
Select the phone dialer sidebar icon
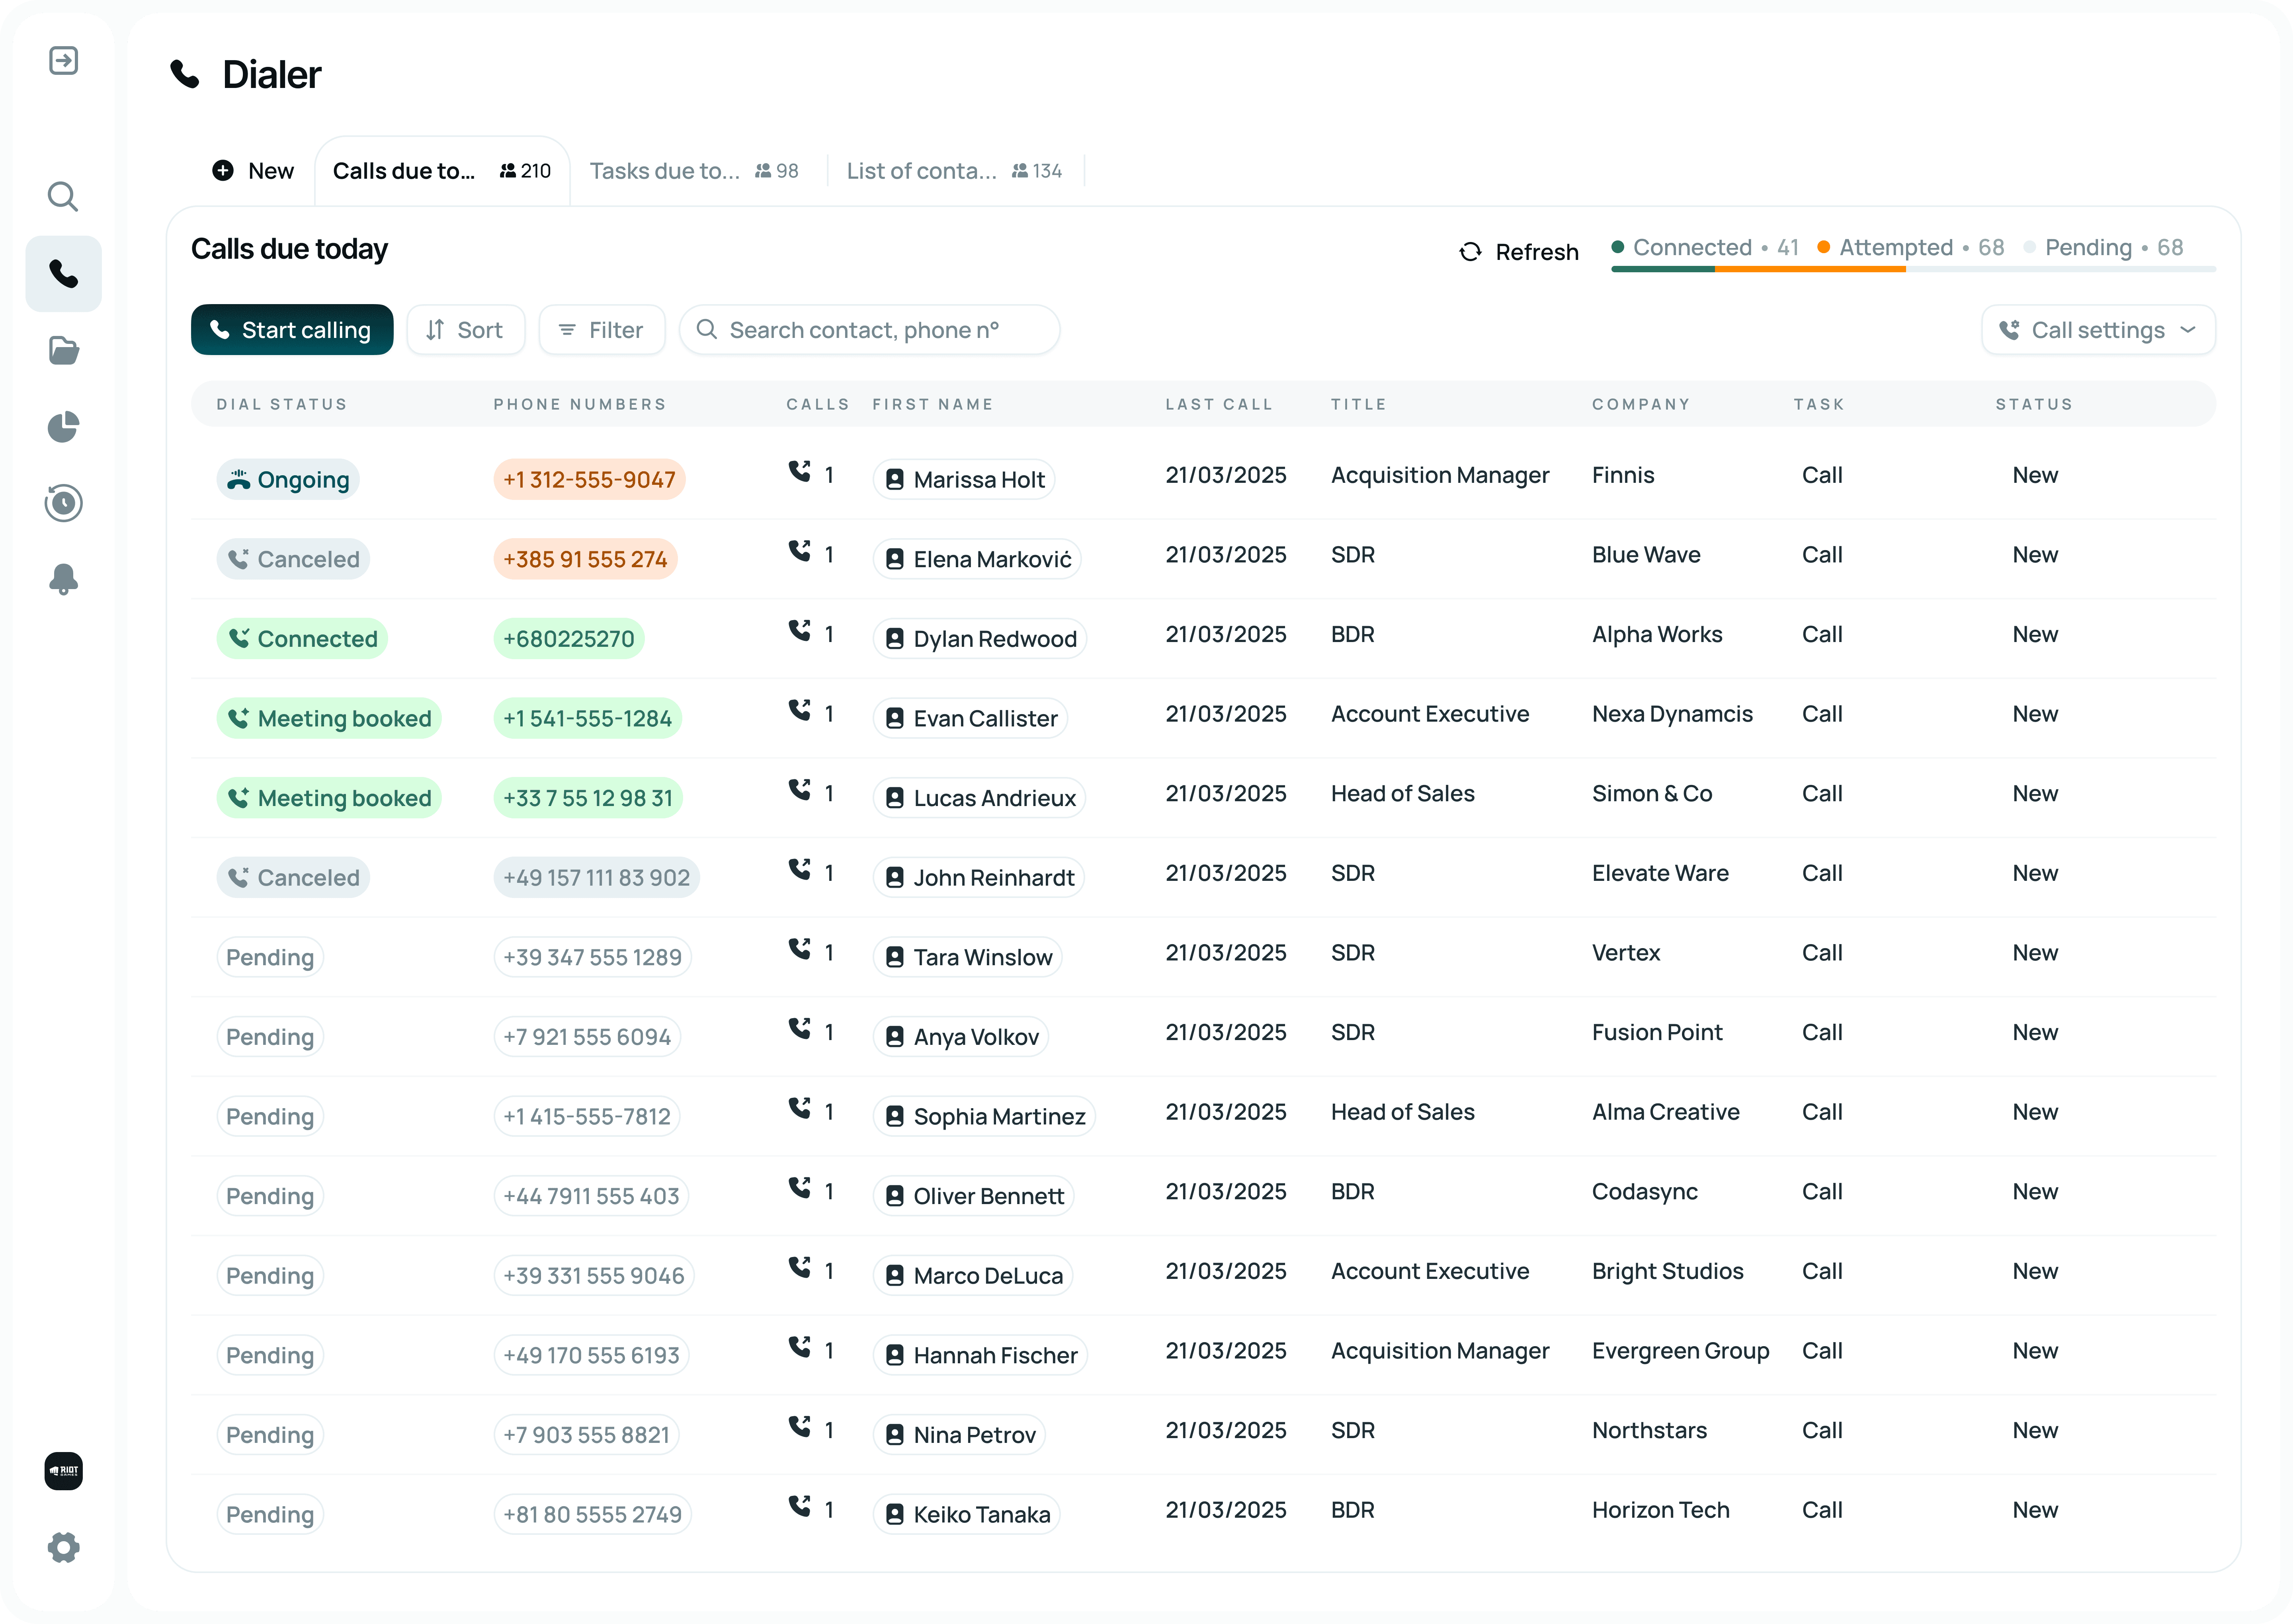click(63, 274)
